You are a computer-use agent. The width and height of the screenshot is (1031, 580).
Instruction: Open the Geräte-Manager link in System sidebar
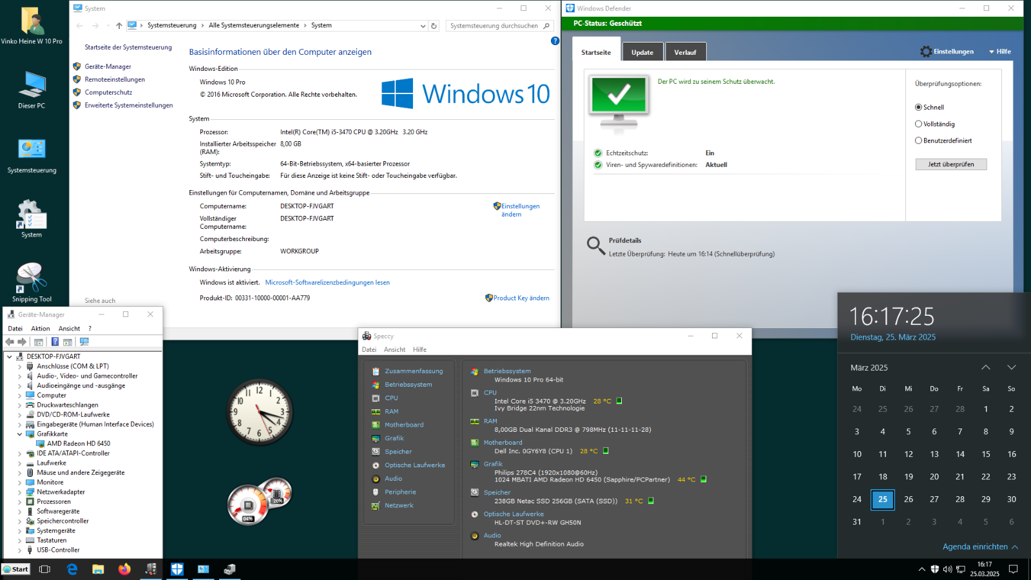(x=108, y=67)
